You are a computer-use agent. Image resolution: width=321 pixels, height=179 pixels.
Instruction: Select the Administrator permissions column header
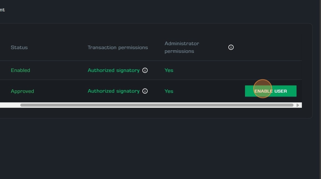(182, 47)
